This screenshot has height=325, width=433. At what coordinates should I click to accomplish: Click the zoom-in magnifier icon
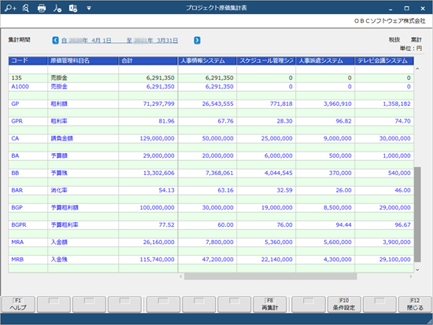(x=10, y=9)
